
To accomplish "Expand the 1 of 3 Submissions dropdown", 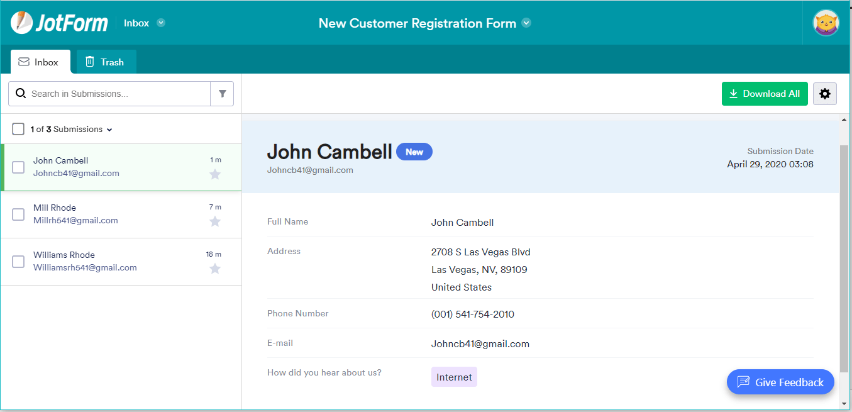I will coord(109,130).
